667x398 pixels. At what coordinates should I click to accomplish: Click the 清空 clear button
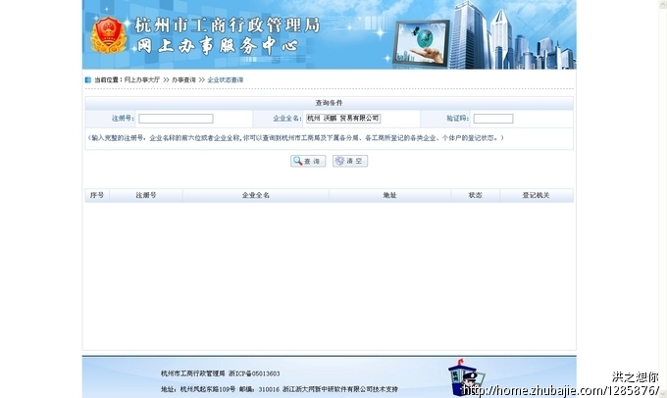click(x=350, y=161)
